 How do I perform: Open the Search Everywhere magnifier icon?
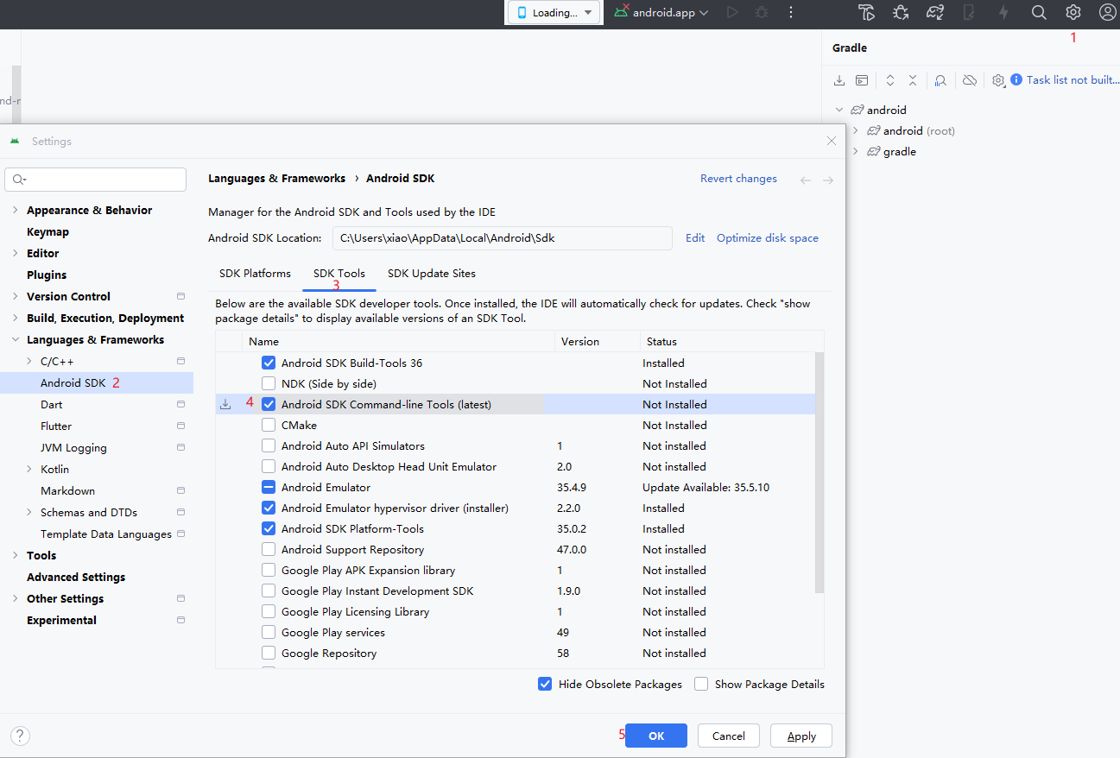(1039, 12)
